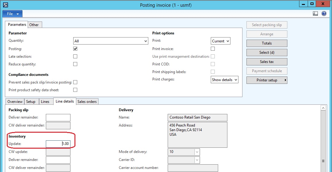This screenshot has width=332, height=172.
Task: Click the Inventory Update quantity field
Action: click(x=58, y=144)
